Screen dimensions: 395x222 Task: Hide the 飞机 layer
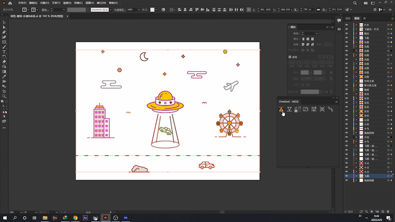(347, 38)
